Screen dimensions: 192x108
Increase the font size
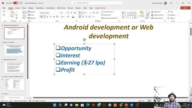click(x=68, y=13)
